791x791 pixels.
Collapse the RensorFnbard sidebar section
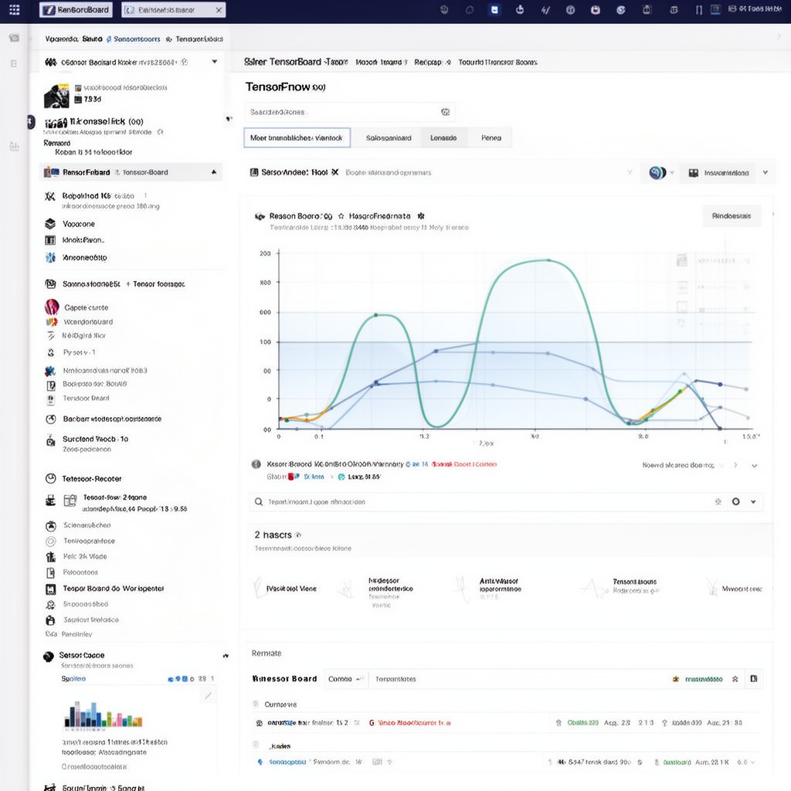214,172
